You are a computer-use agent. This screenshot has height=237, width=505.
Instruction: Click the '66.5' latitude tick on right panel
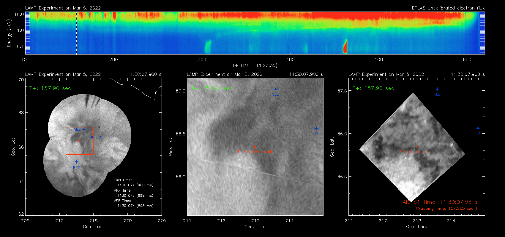pos(342,134)
